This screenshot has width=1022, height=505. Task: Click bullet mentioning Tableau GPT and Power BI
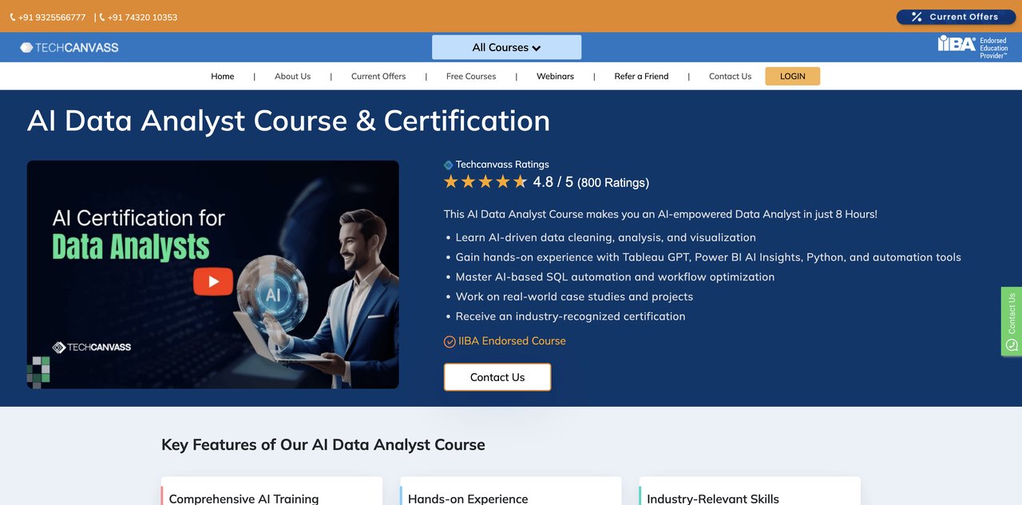click(708, 257)
